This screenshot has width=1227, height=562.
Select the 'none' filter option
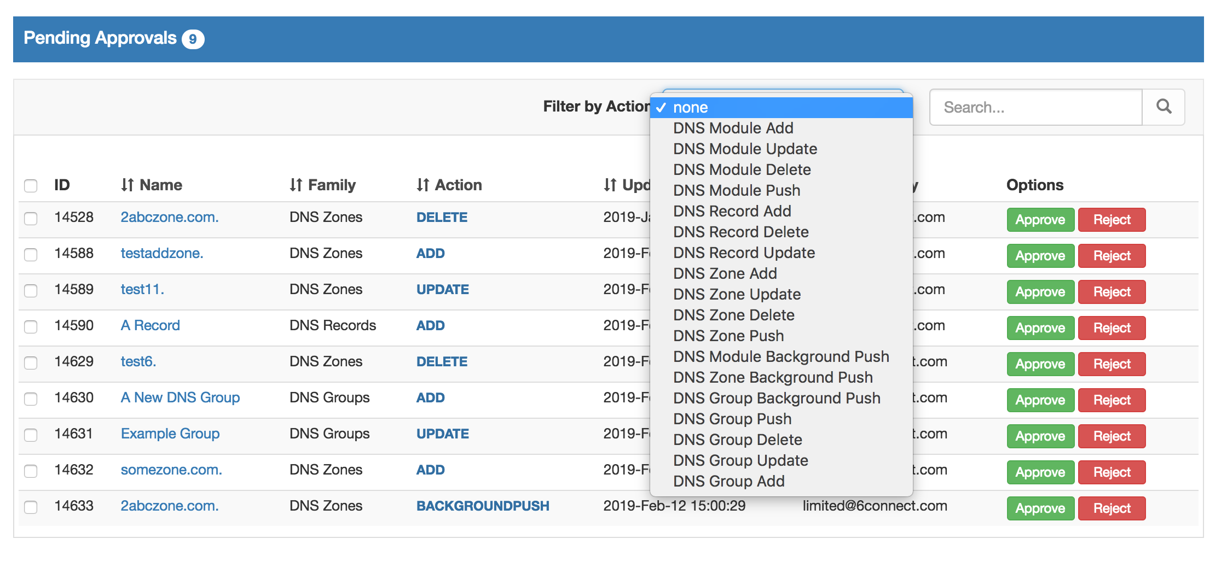click(x=690, y=107)
